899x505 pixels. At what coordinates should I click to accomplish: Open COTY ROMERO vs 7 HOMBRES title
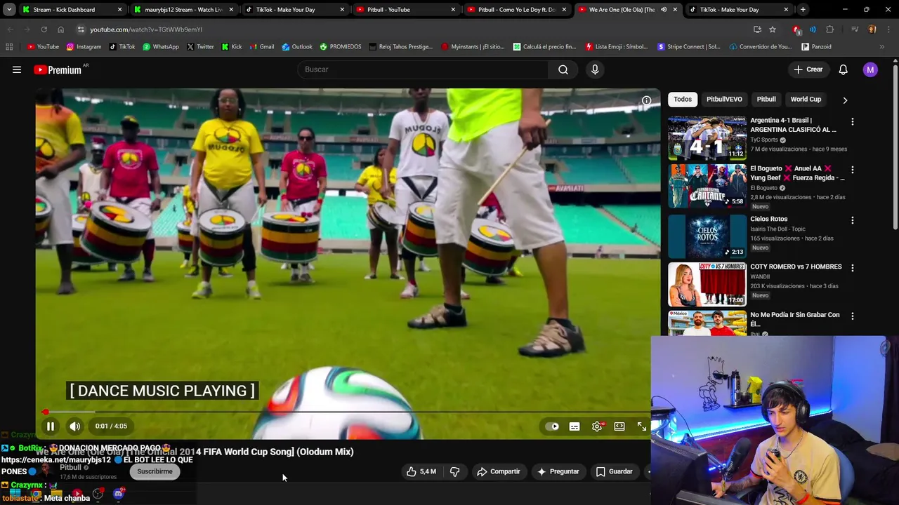tap(796, 267)
